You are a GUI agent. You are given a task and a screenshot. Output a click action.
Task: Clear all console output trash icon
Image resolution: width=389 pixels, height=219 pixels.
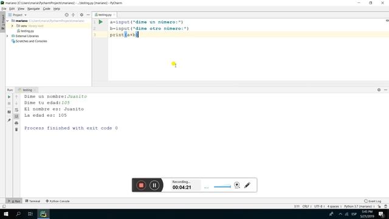pyautogui.click(x=16, y=130)
